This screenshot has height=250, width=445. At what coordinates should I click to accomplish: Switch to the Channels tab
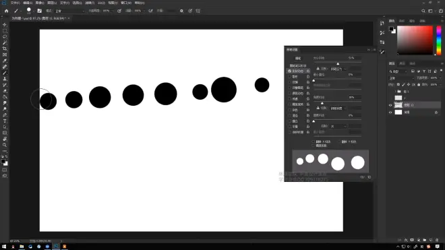coord(402,63)
